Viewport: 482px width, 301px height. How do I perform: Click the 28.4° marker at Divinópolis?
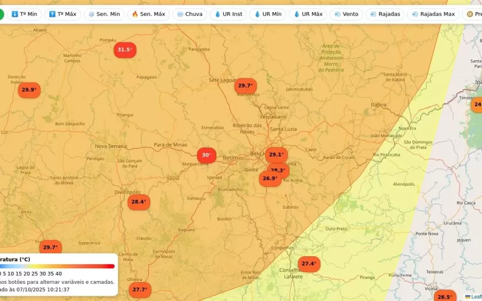point(139,202)
